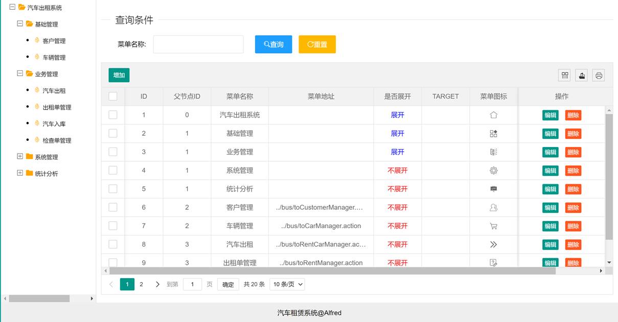Check the row with ID 8
Screen dimensions: 618x322
[x=113, y=244]
